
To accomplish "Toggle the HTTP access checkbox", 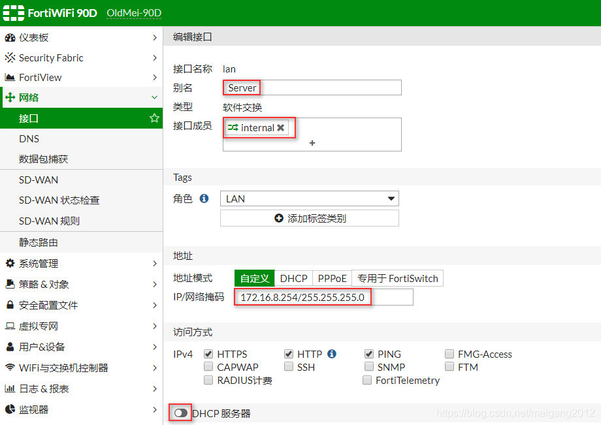I will [289, 354].
